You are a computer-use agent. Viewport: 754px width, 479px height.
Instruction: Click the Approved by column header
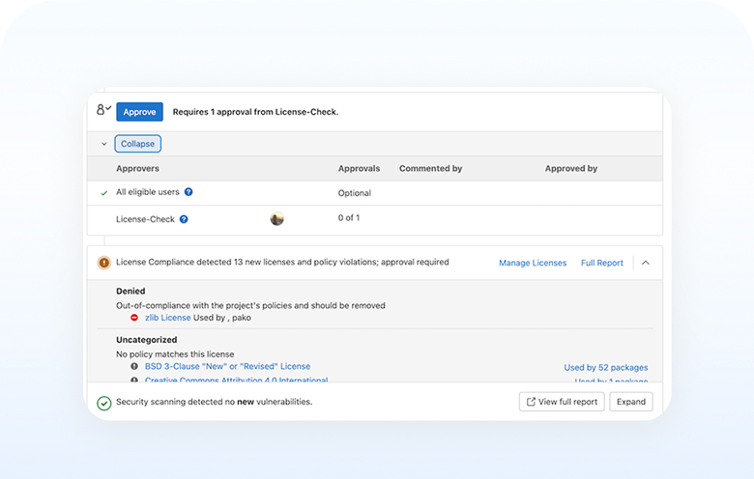[570, 169]
